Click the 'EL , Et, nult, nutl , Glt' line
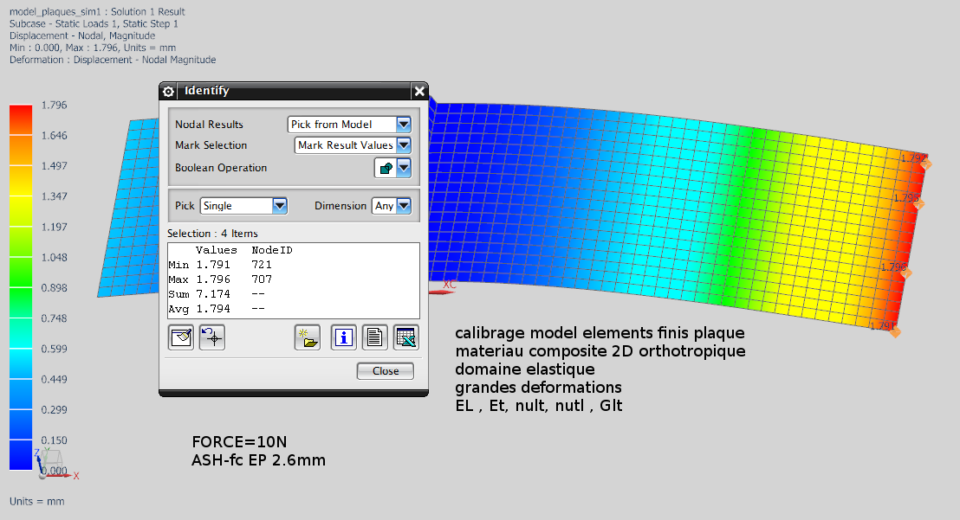The width and height of the screenshot is (960, 520). (x=539, y=406)
